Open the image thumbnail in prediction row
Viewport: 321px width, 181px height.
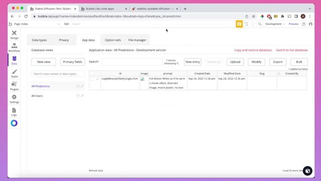pyautogui.click(x=142, y=79)
